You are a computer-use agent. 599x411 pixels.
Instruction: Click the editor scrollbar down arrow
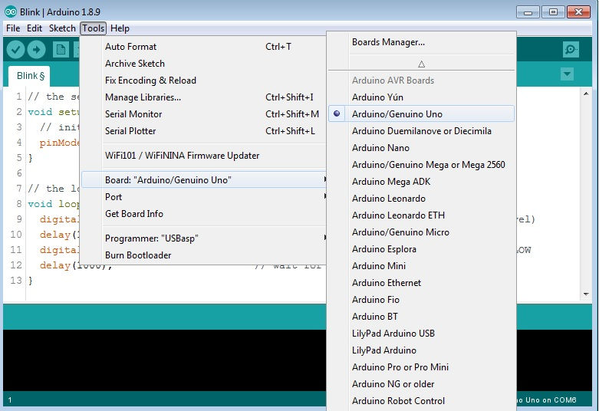click(x=586, y=294)
